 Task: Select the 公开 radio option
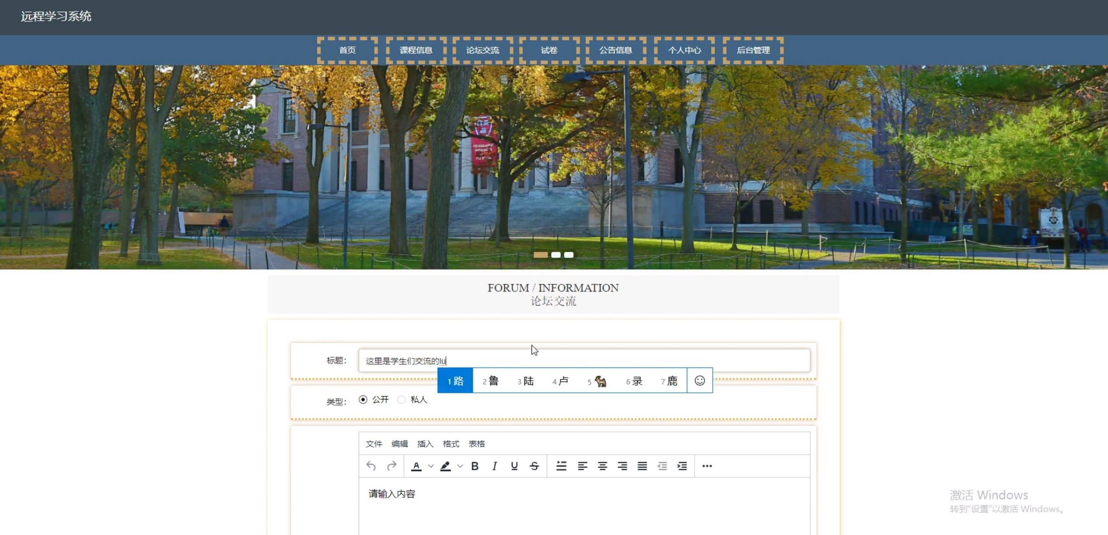click(363, 400)
